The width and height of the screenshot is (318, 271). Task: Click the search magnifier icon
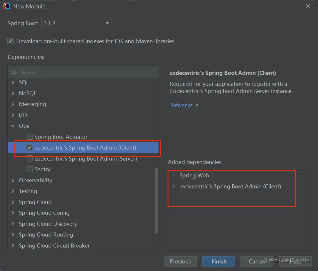[x=13, y=72]
